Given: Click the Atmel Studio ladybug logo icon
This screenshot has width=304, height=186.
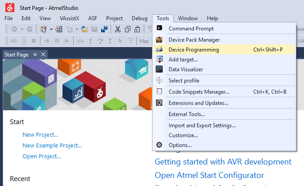Looking at the screenshot, I should pos(10,8).
